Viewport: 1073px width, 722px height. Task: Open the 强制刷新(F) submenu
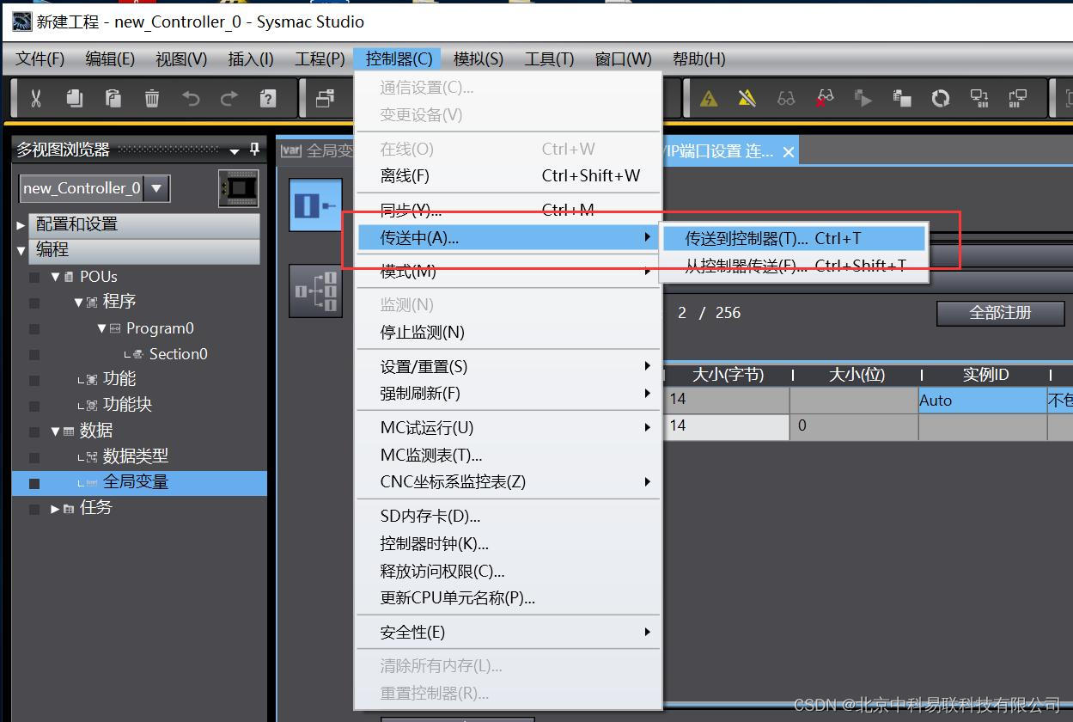pyautogui.click(x=509, y=394)
